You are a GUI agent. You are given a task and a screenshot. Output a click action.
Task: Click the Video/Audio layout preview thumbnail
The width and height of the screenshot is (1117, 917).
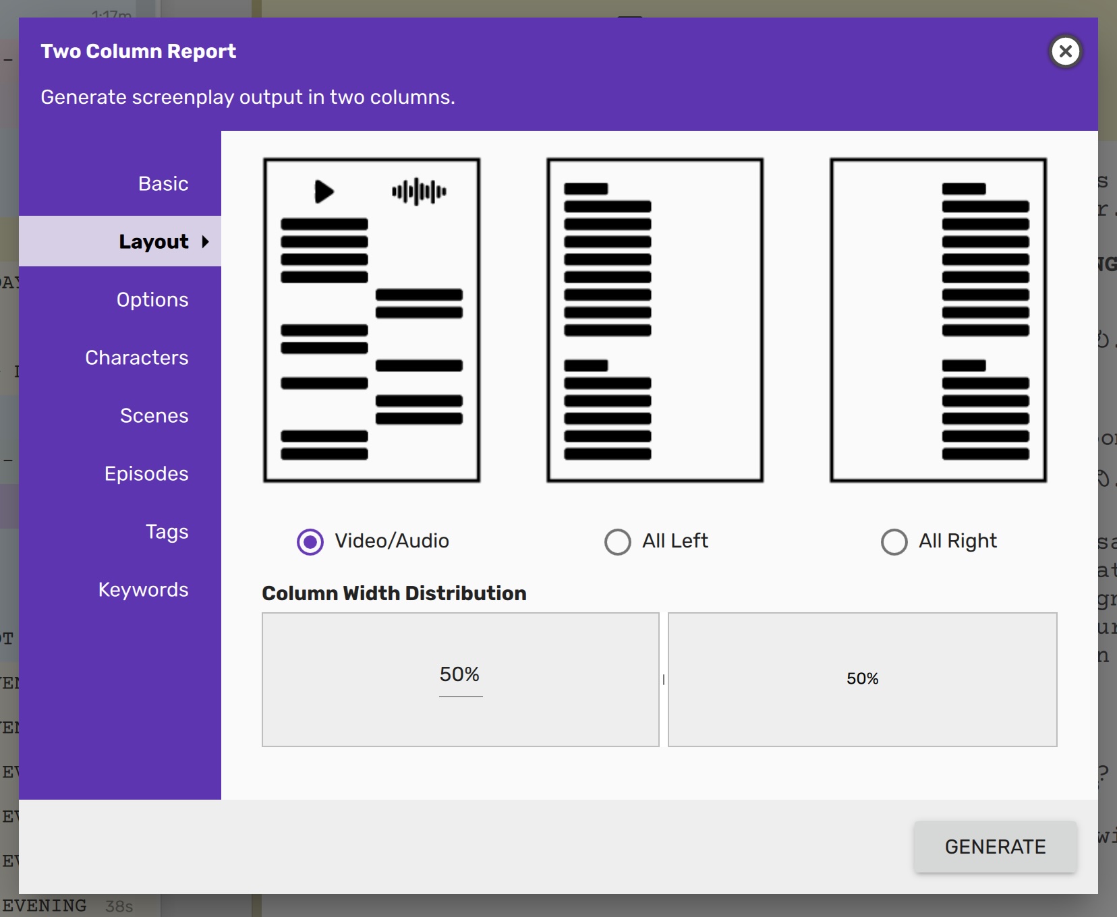click(x=372, y=320)
